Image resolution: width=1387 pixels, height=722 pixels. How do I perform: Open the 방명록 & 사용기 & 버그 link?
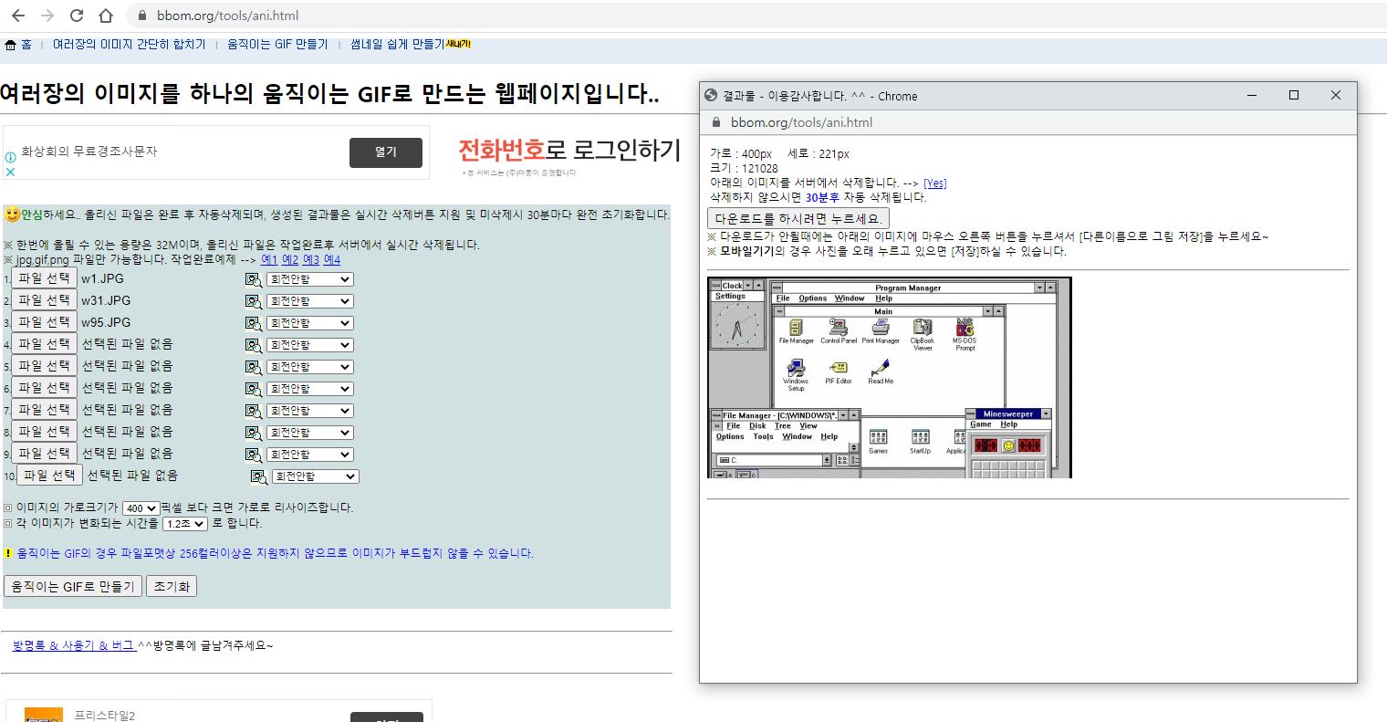(74, 645)
